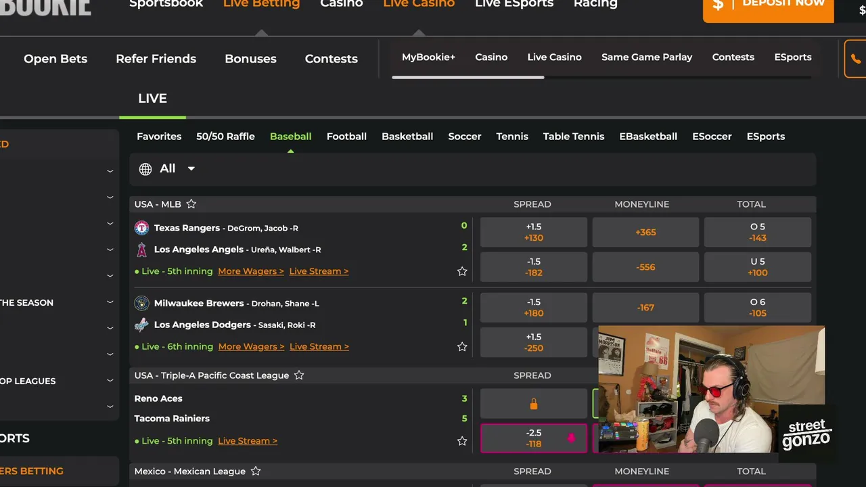Switch to the EBasketball tab
The image size is (866, 487).
tap(648, 136)
